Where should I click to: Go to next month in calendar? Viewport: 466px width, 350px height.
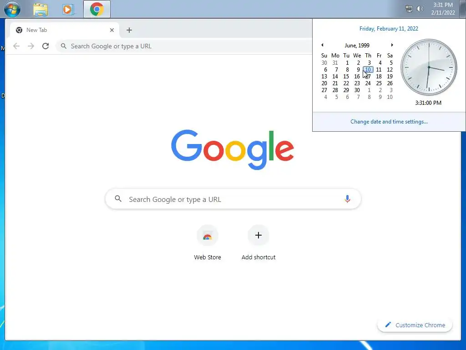point(392,45)
